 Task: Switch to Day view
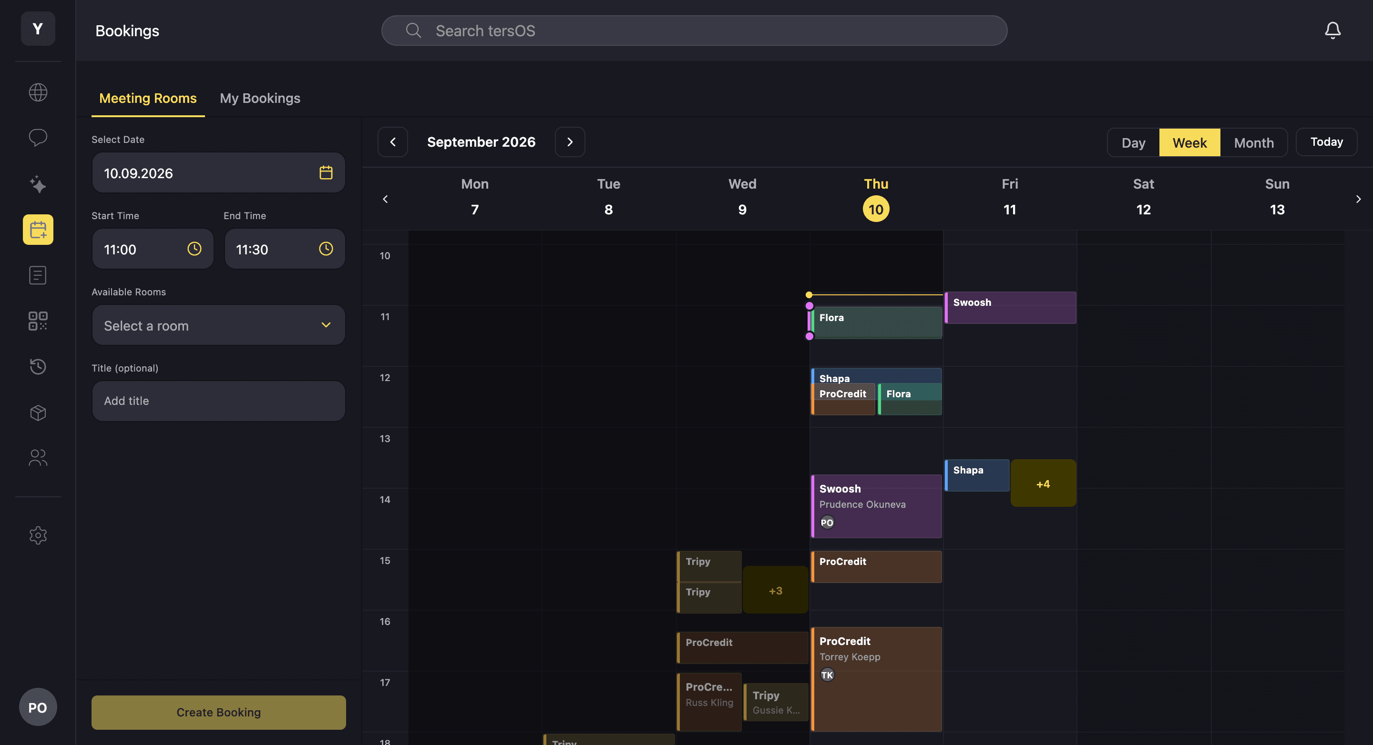[x=1133, y=143]
